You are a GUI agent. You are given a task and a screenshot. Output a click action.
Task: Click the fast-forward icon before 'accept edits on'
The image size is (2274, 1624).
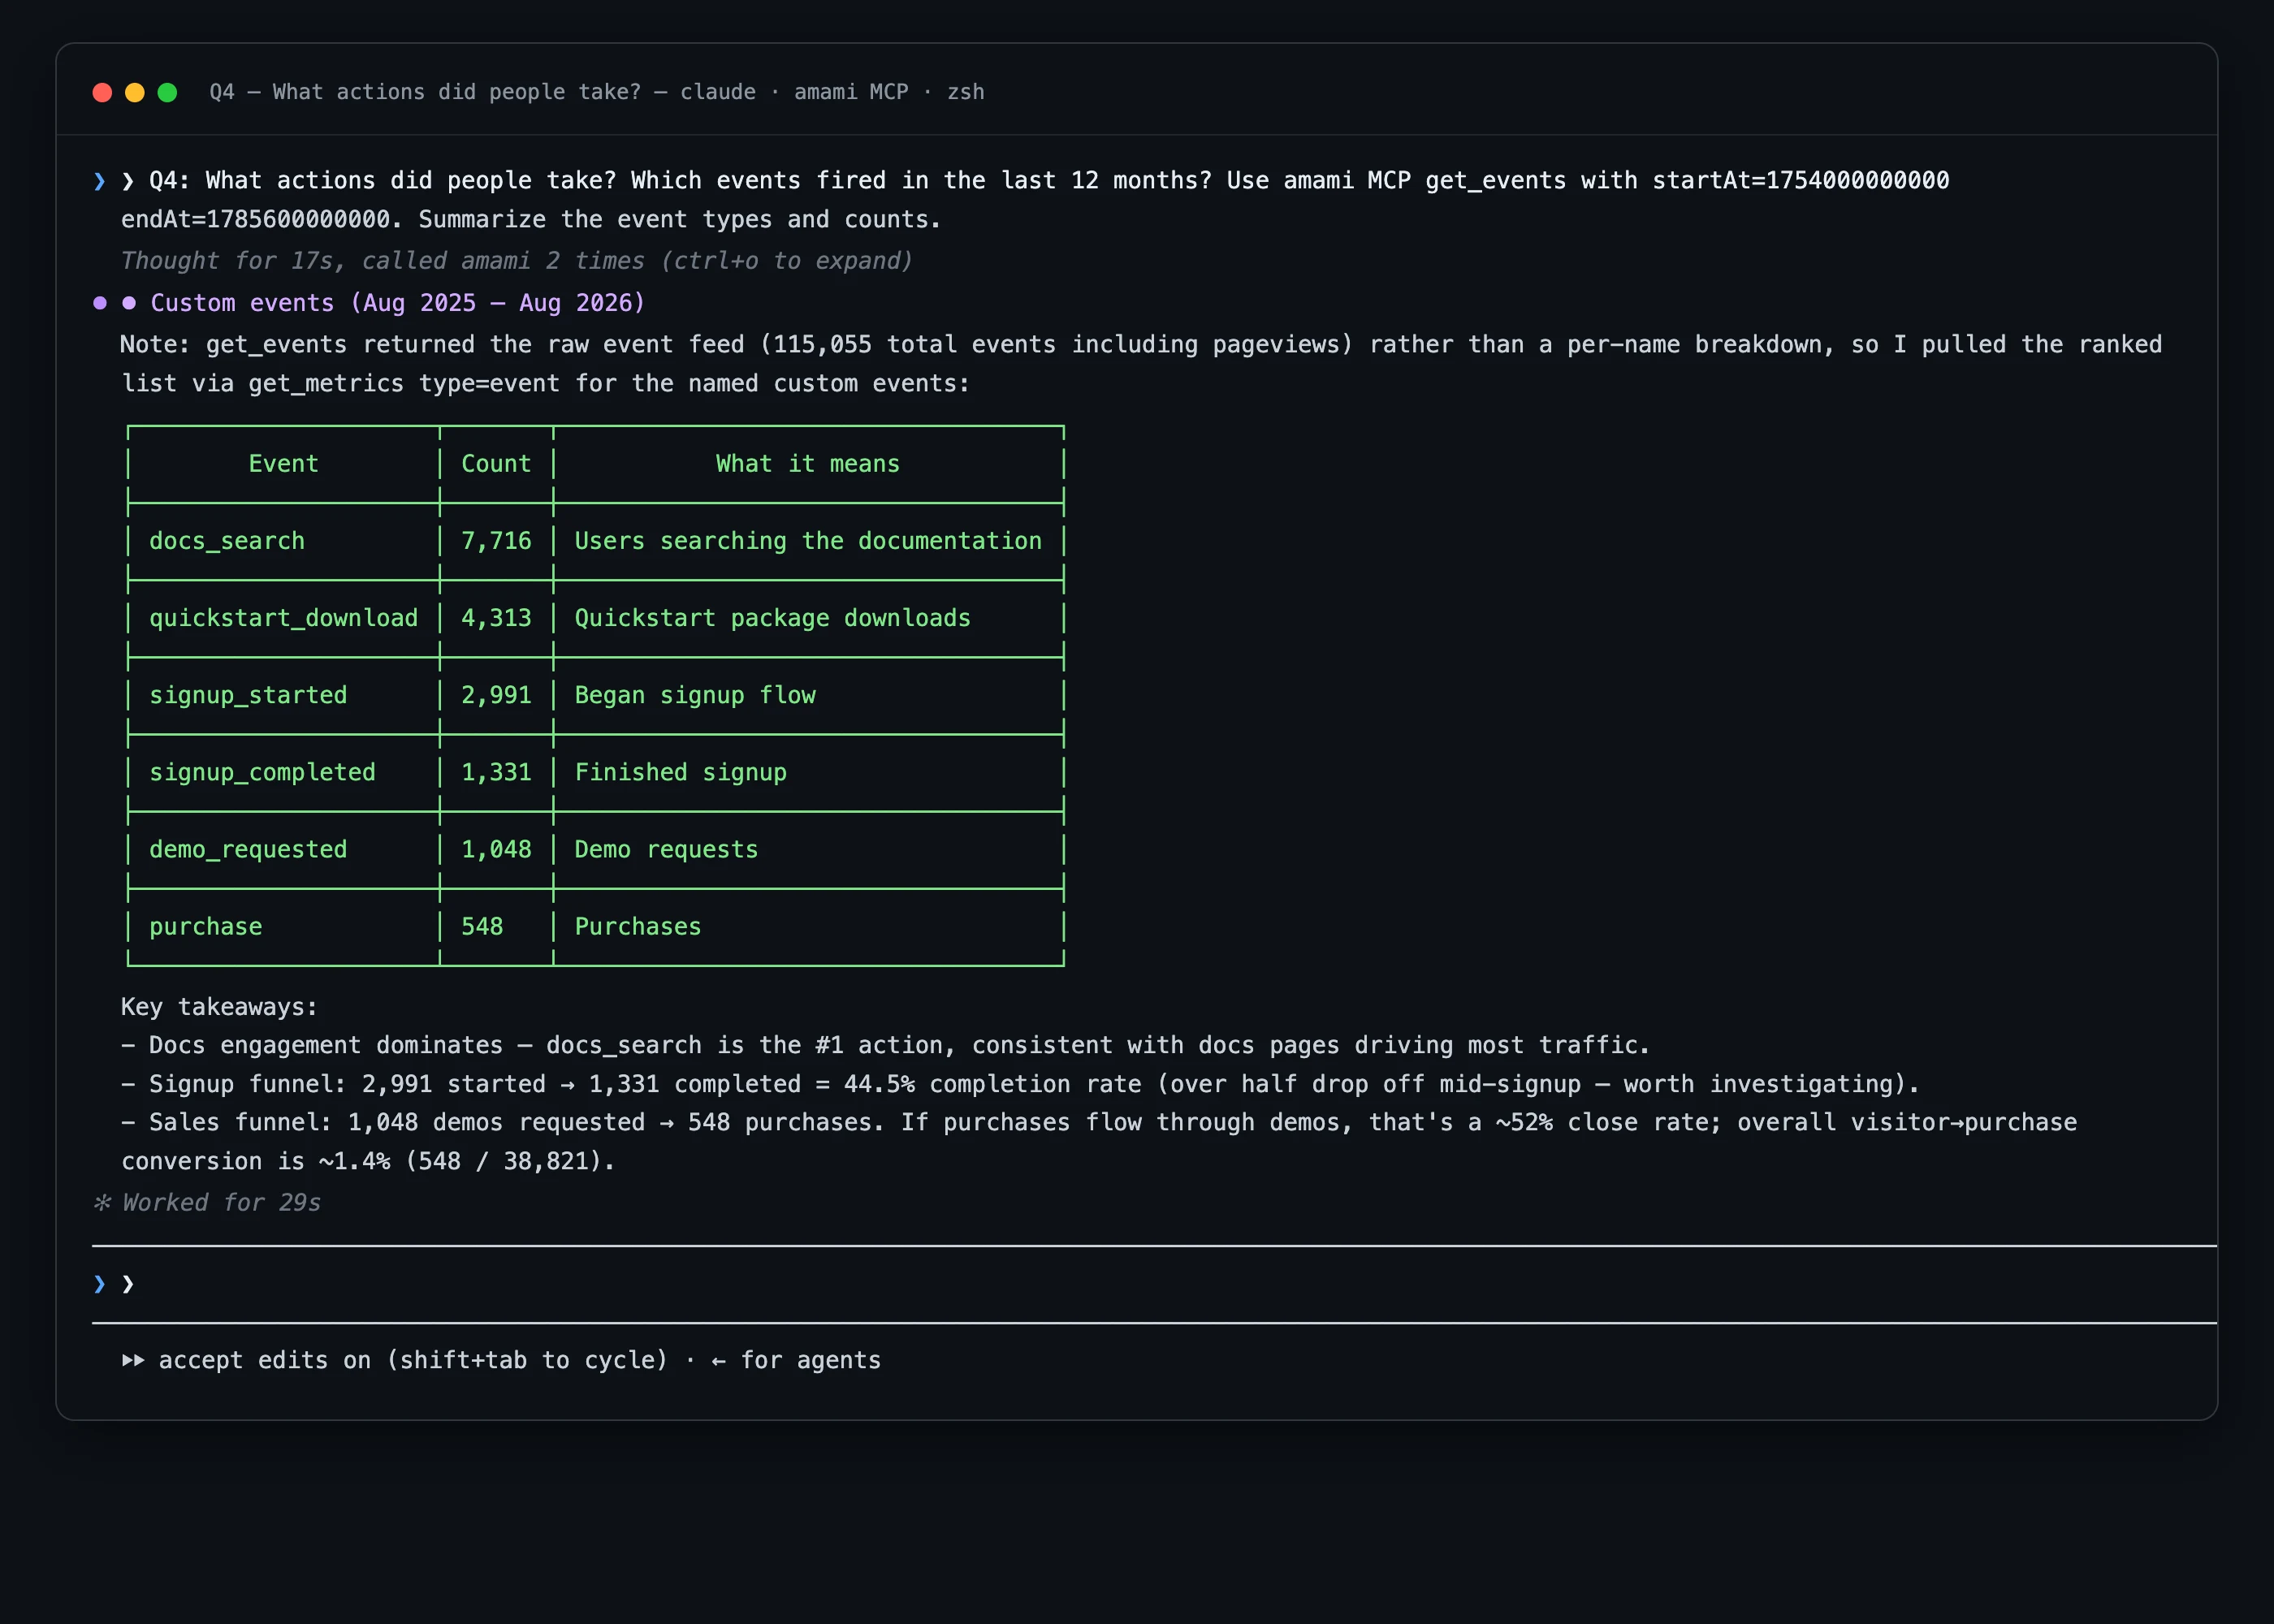tap(133, 1360)
